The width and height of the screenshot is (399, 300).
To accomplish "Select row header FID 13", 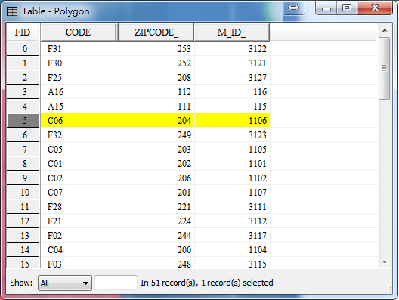I will (x=23, y=235).
